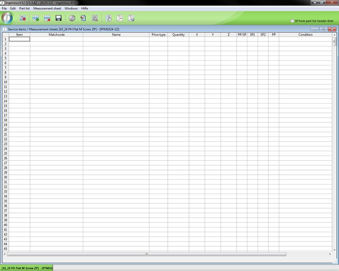The width and height of the screenshot is (339, 271).
Task: Open the Windows menu
Action: [71, 8]
